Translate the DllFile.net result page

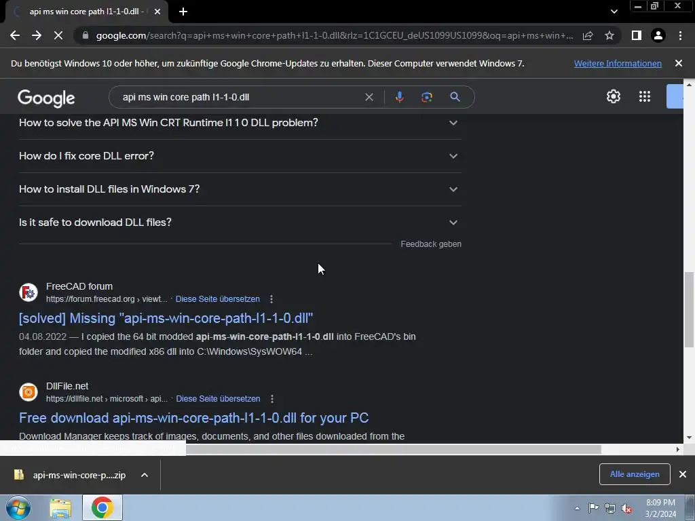pos(218,399)
